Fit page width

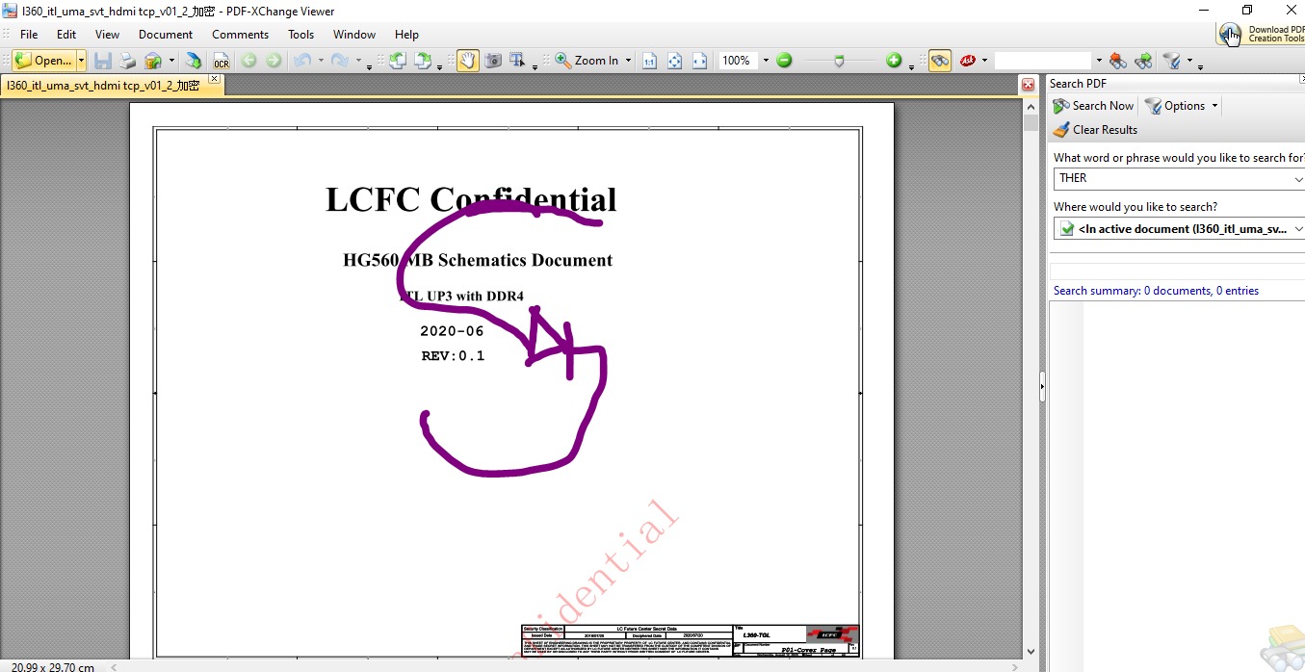click(x=699, y=61)
